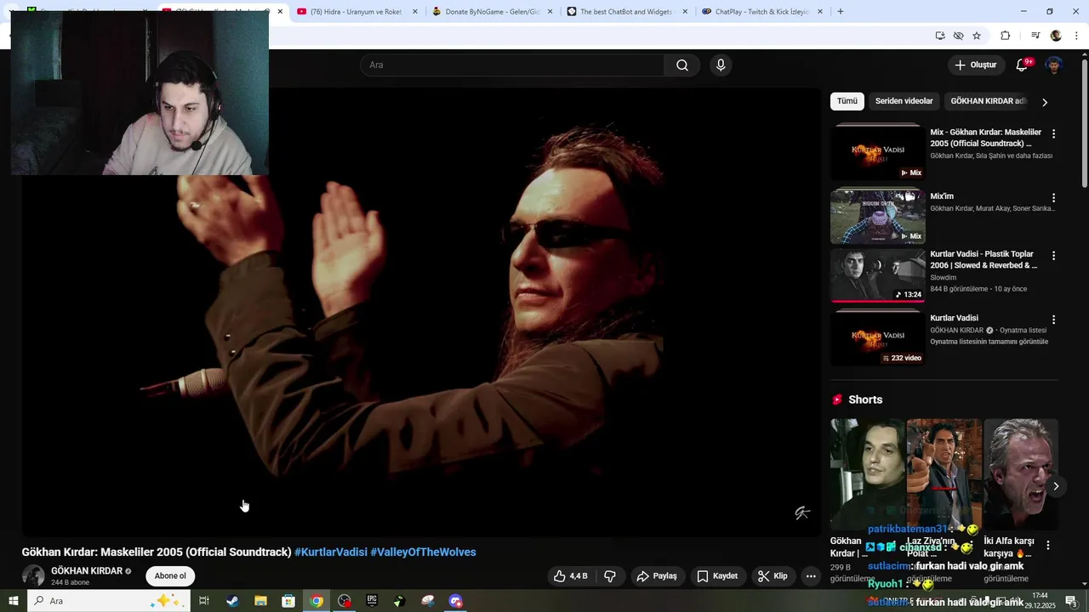Open the Kurtlar Vadisi 232 video playlist thumbnail
Screen dimensions: 1089x612
pos(878,338)
